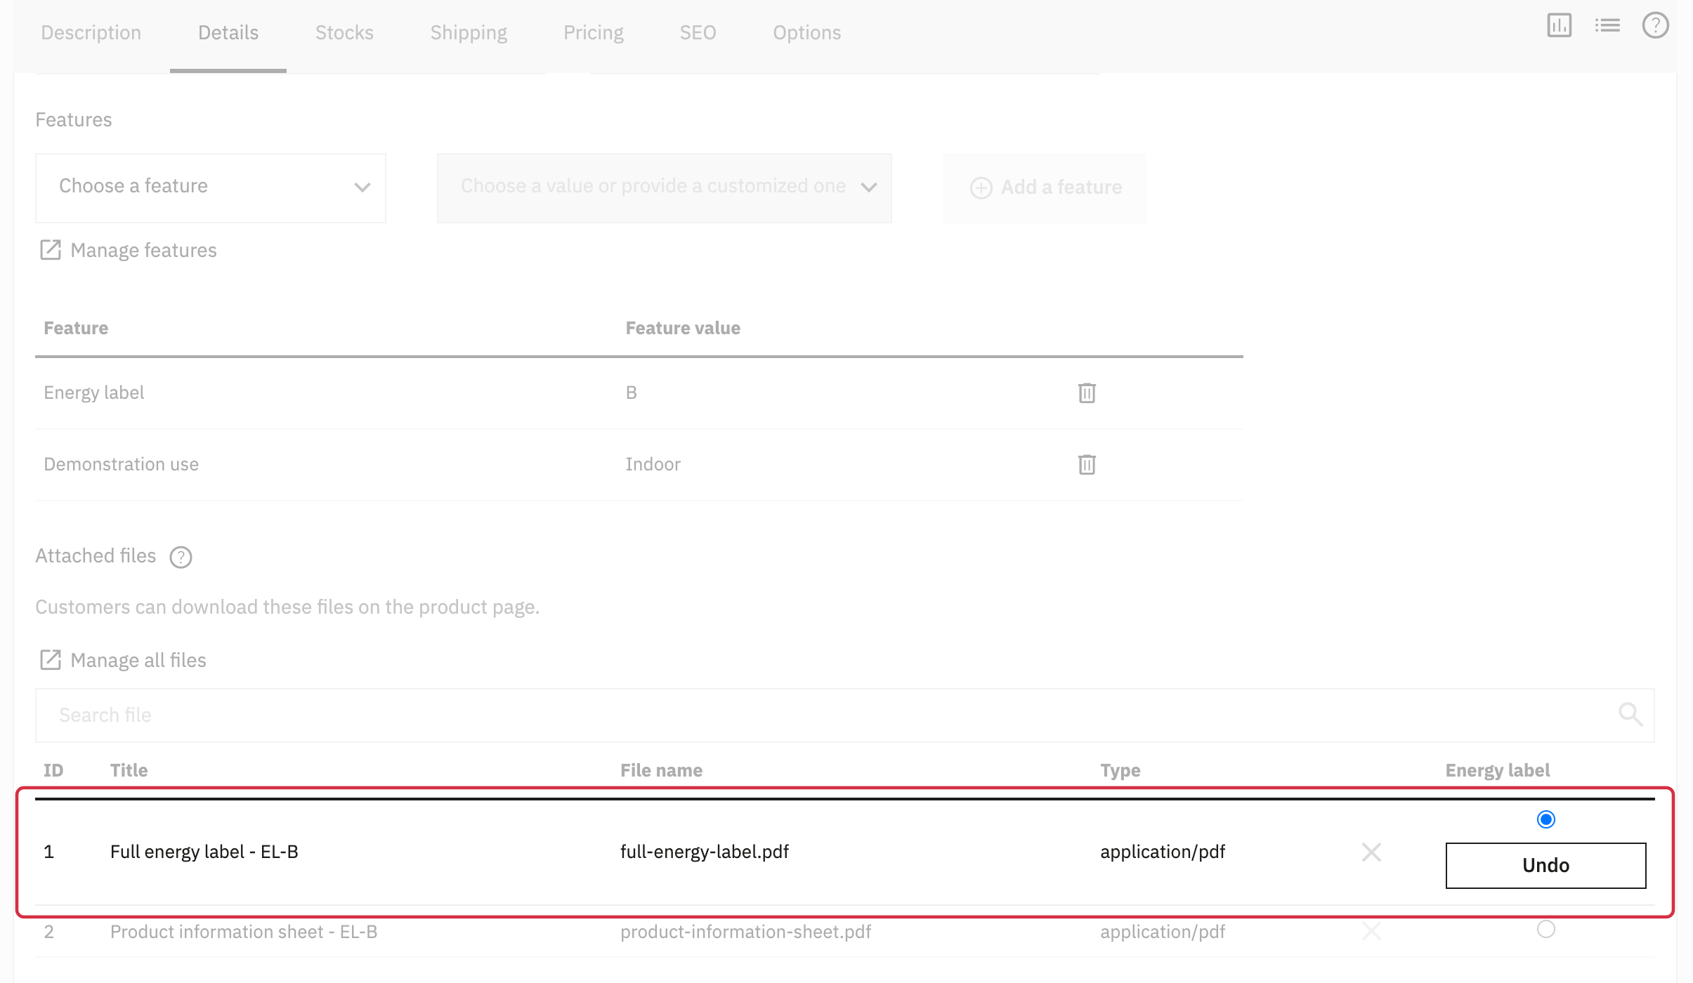1693x983 pixels.
Task: Click the title Product information sheet - EL-B
Action: click(x=244, y=932)
